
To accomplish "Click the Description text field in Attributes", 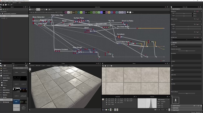I will click(187, 57).
